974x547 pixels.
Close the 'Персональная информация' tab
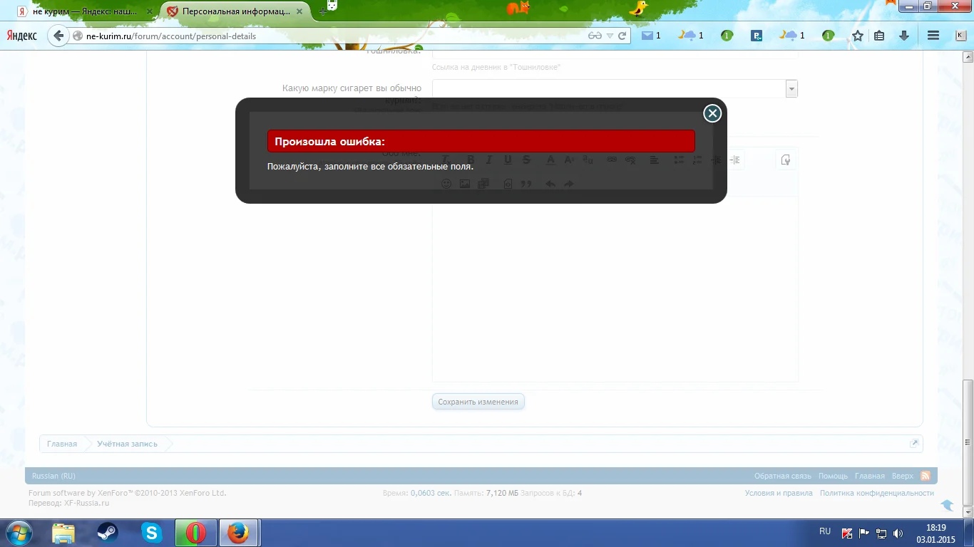pyautogui.click(x=300, y=12)
